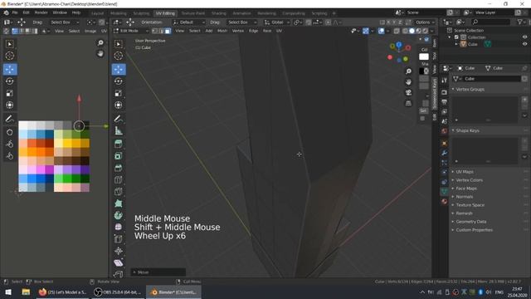Screen dimensions: 531x299
Task: Switch to rendered viewport shading
Action: point(426,31)
